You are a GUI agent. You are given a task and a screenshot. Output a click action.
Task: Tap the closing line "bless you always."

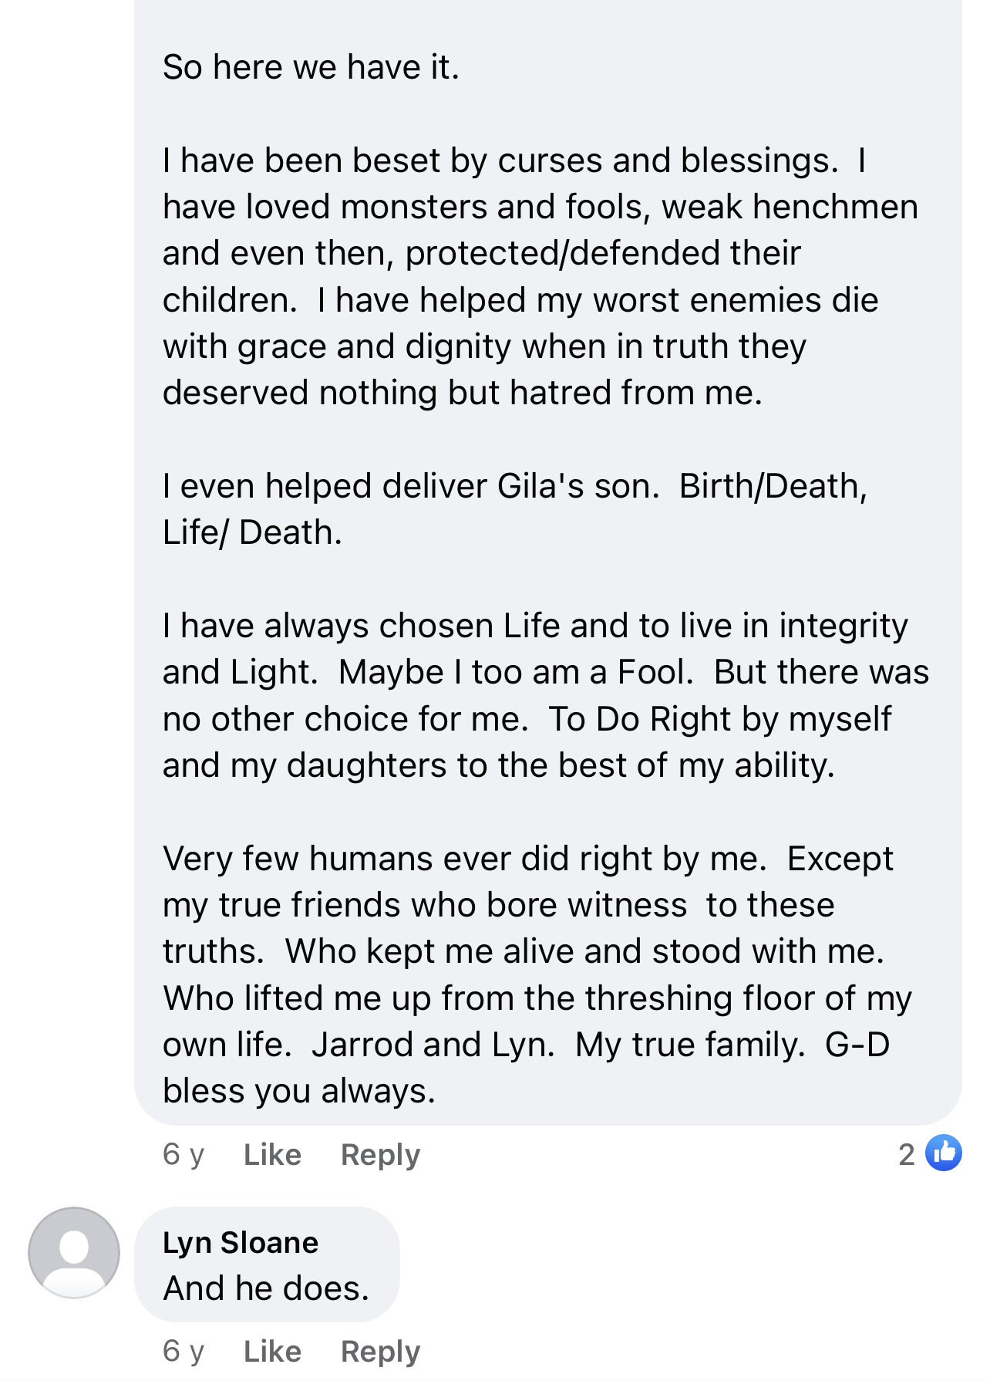tap(299, 1091)
